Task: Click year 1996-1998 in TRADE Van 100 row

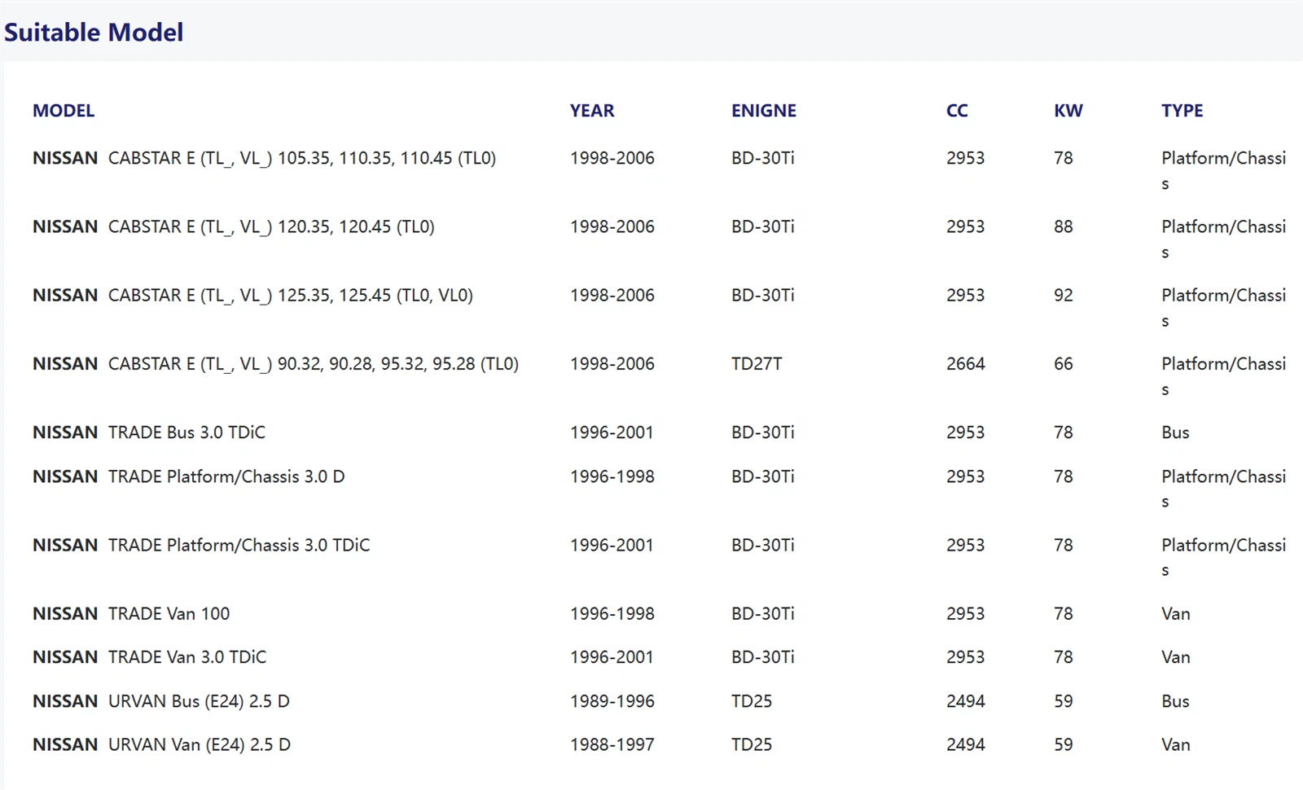Action: [612, 613]
